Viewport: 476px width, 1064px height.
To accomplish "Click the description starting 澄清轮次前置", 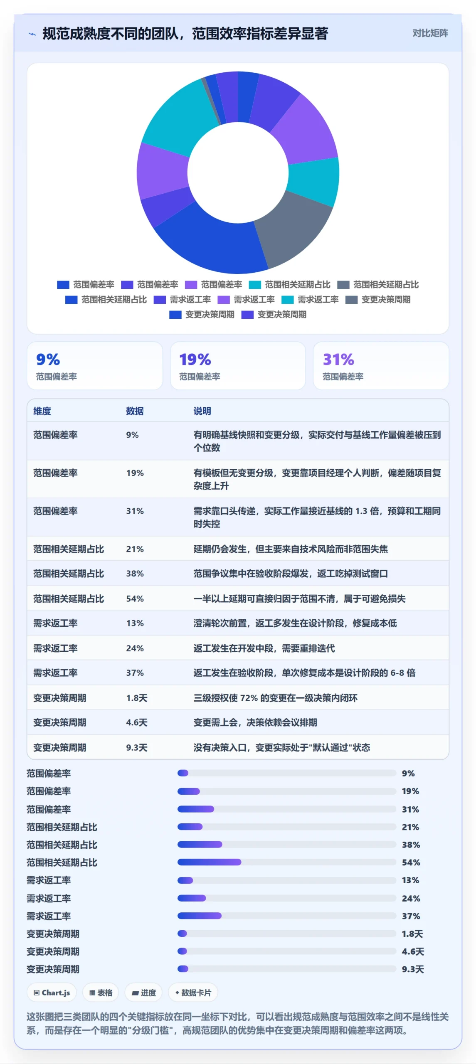I will 295,623.
